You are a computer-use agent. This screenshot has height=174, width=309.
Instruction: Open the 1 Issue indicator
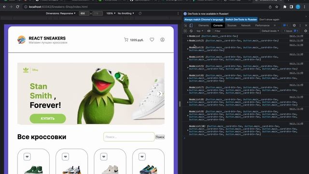[291, 31]
